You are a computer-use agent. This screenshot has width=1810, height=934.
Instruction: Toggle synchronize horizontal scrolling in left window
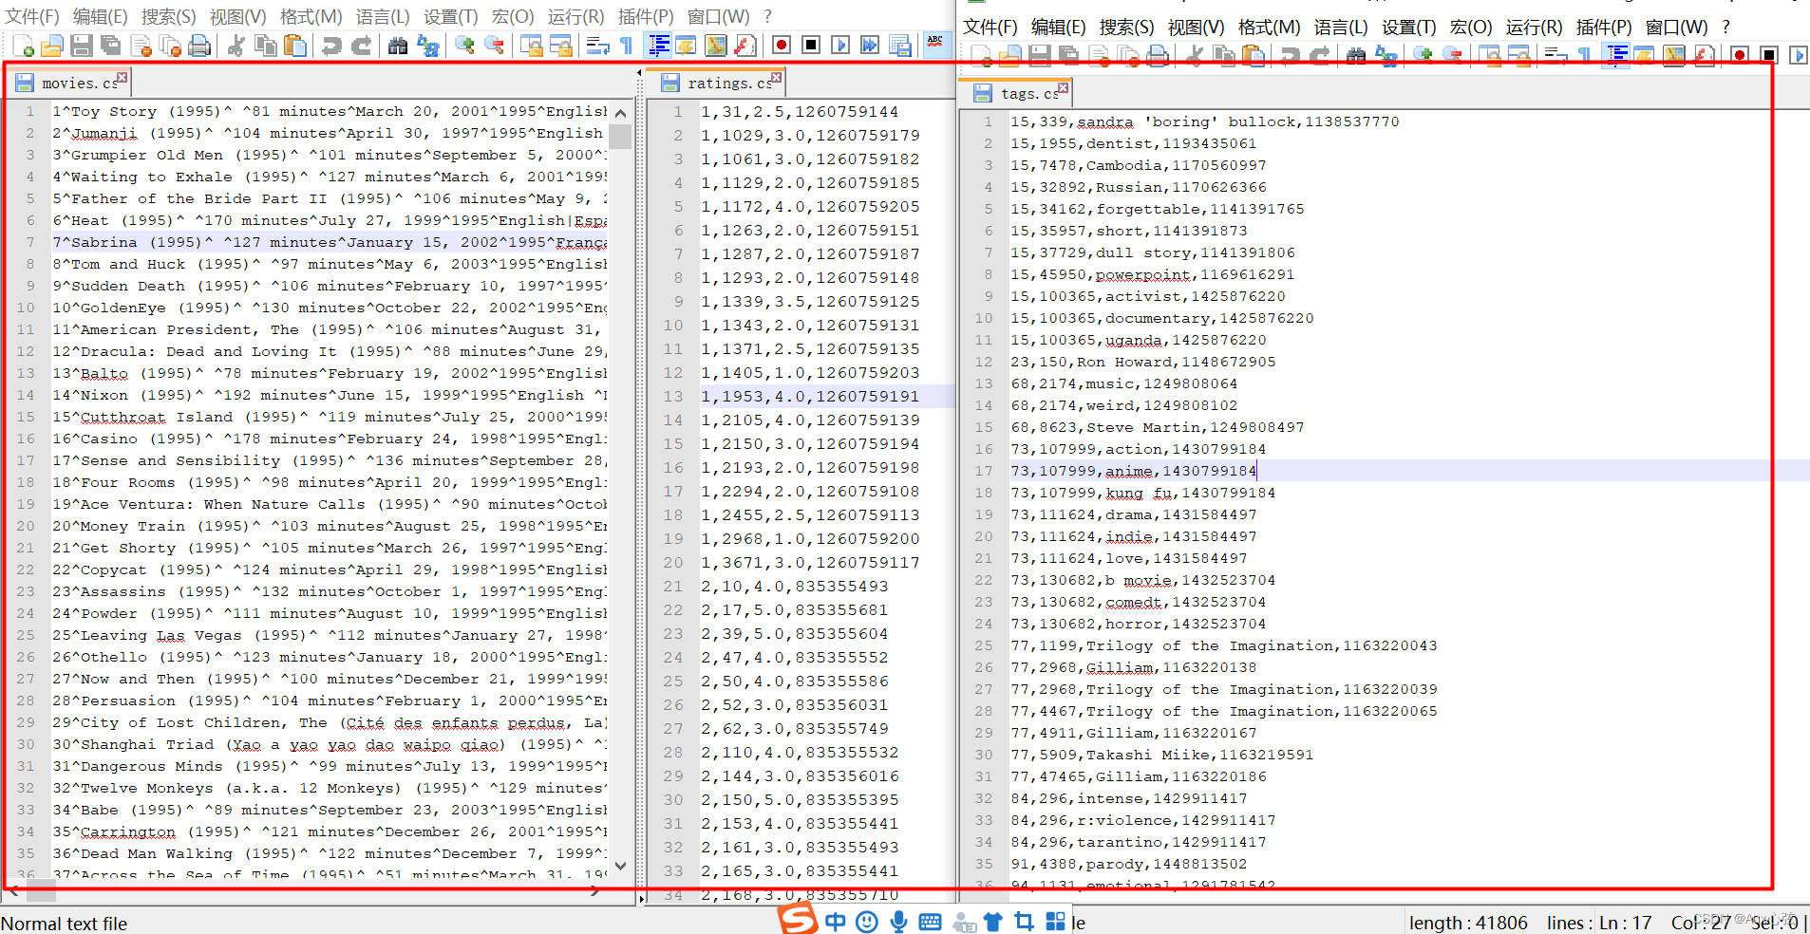click(x=560, y=46)
